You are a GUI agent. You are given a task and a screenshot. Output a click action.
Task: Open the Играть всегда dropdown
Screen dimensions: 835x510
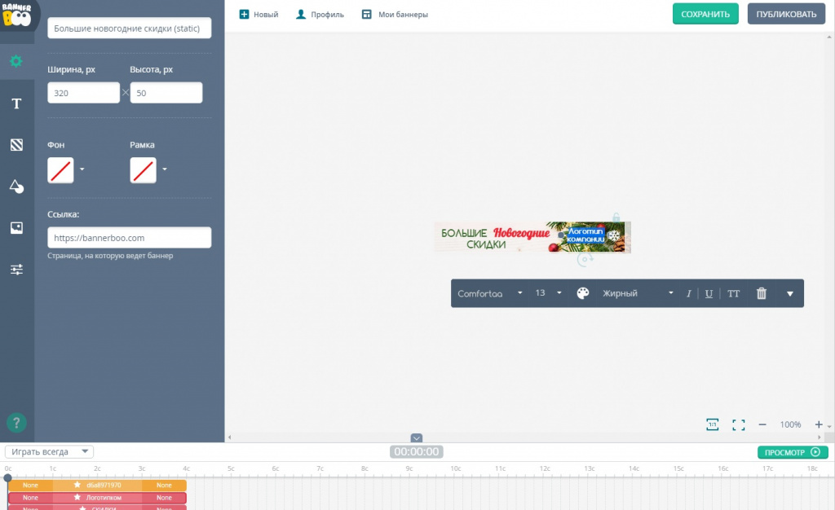50,451
